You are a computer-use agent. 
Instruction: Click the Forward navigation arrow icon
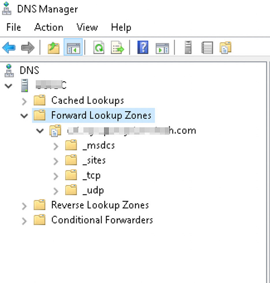28,48
